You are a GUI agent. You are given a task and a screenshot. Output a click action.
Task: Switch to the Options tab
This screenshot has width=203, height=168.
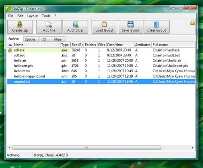30,39
